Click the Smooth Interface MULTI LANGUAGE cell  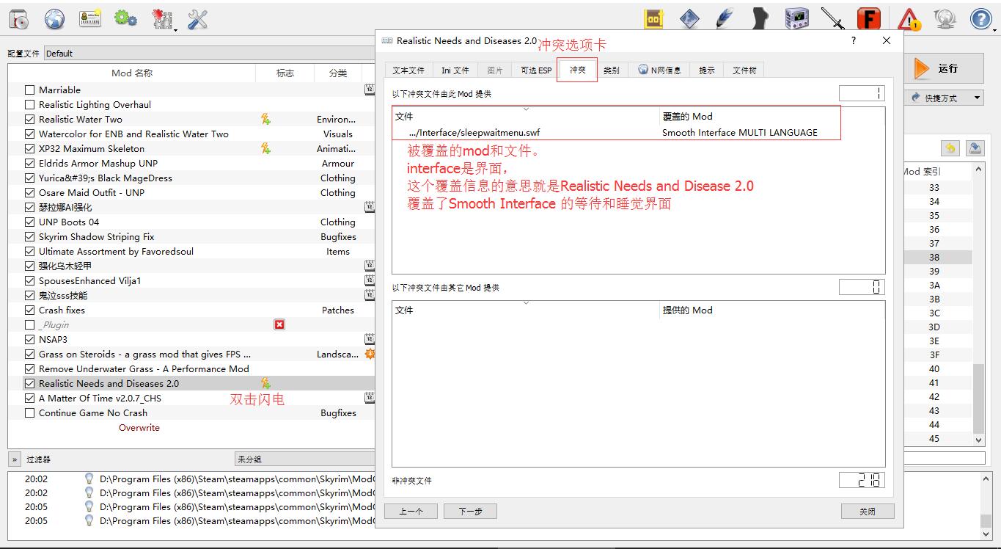pos(739,133)
